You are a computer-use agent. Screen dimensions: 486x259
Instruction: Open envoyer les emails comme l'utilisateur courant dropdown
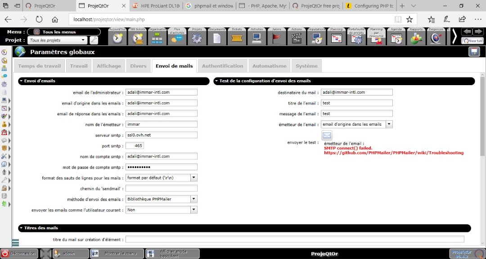tap(193, 210)
